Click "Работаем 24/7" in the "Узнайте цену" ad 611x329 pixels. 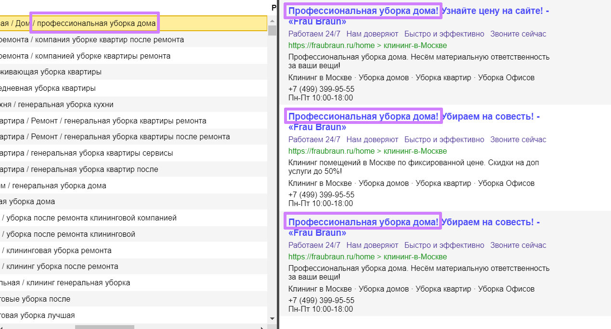point(314,34)
